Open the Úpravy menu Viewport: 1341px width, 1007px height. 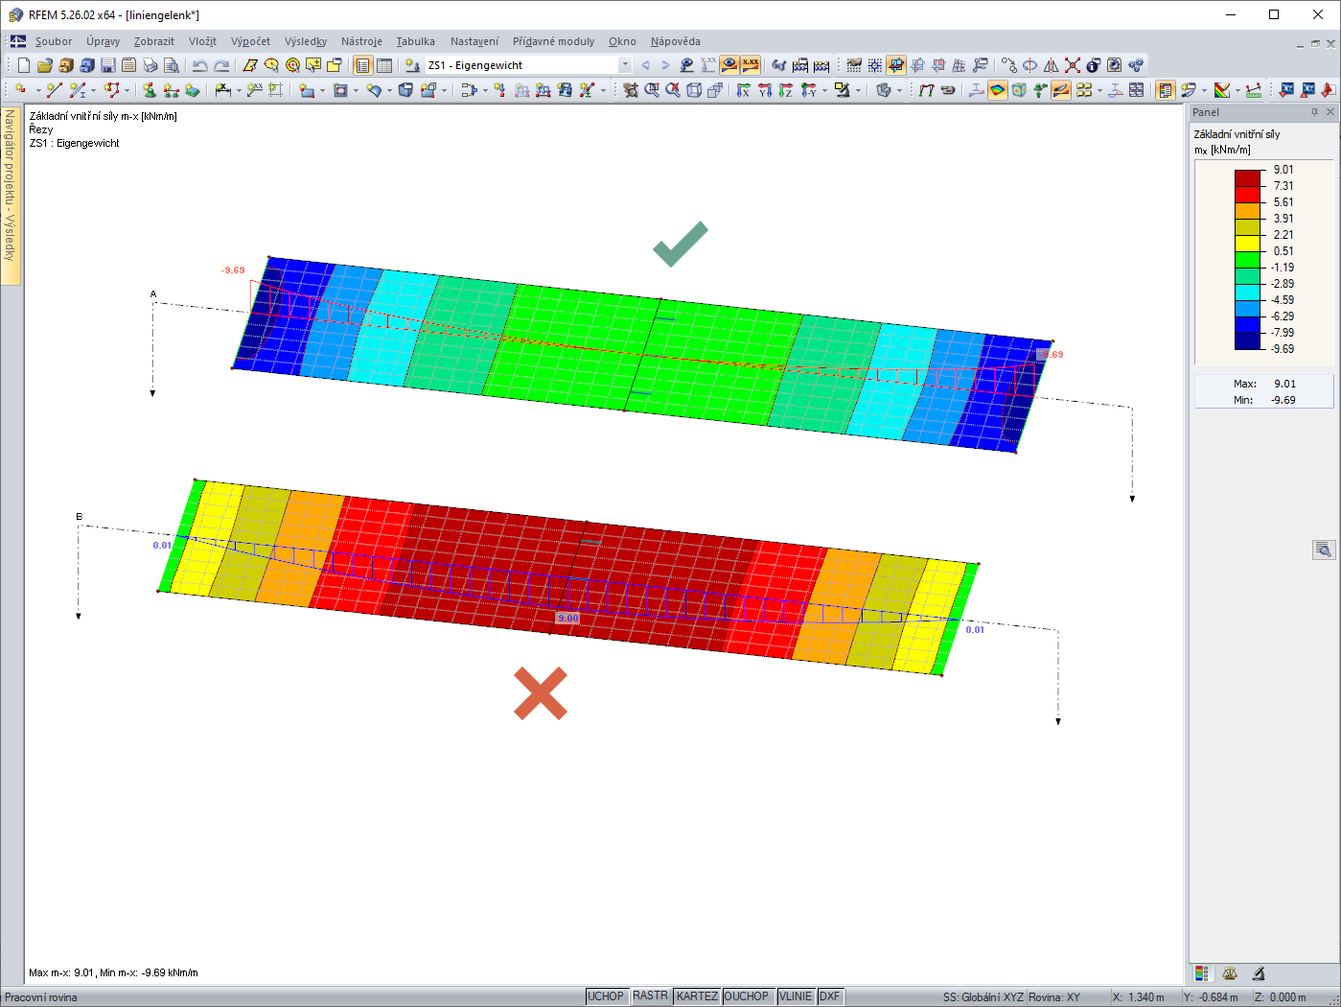pos(104,41)
